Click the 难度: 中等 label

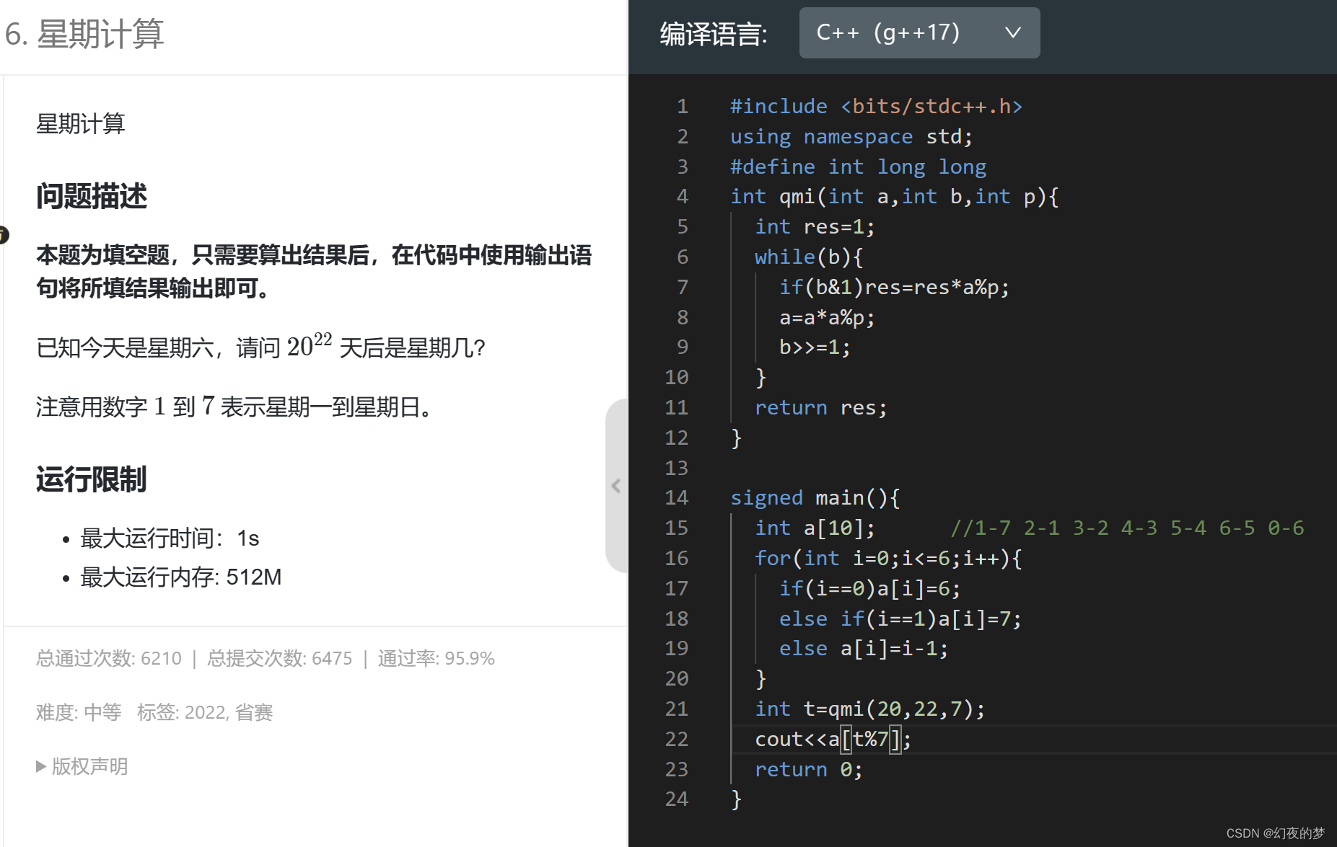coord(79,712)
